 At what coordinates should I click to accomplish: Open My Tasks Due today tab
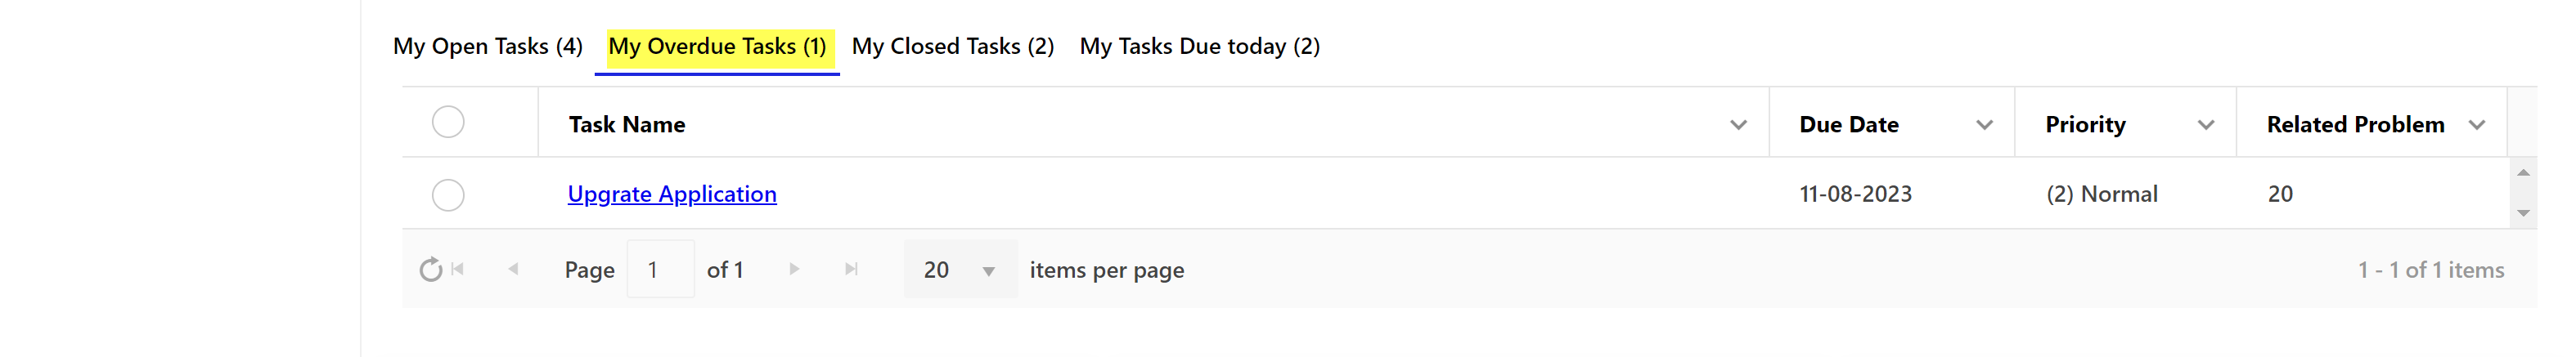pyautogui.click(x=1199, y=47)
